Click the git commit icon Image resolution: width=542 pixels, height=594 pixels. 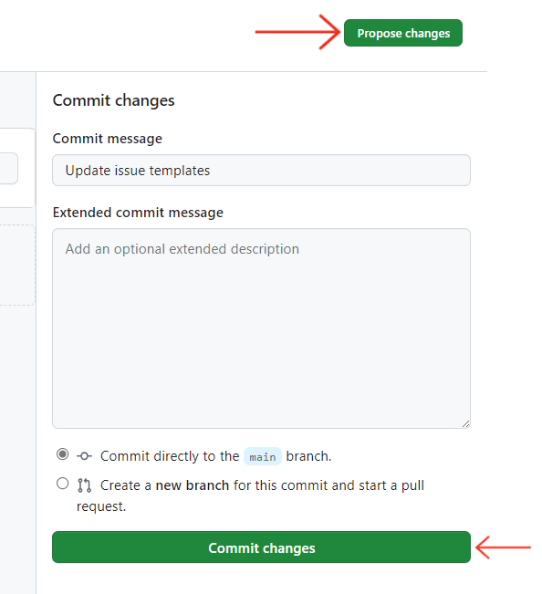[84, 456]
